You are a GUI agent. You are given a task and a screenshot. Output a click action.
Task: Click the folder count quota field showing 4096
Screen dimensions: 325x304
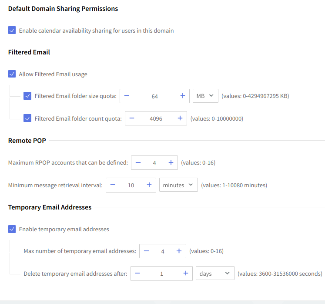155,118
